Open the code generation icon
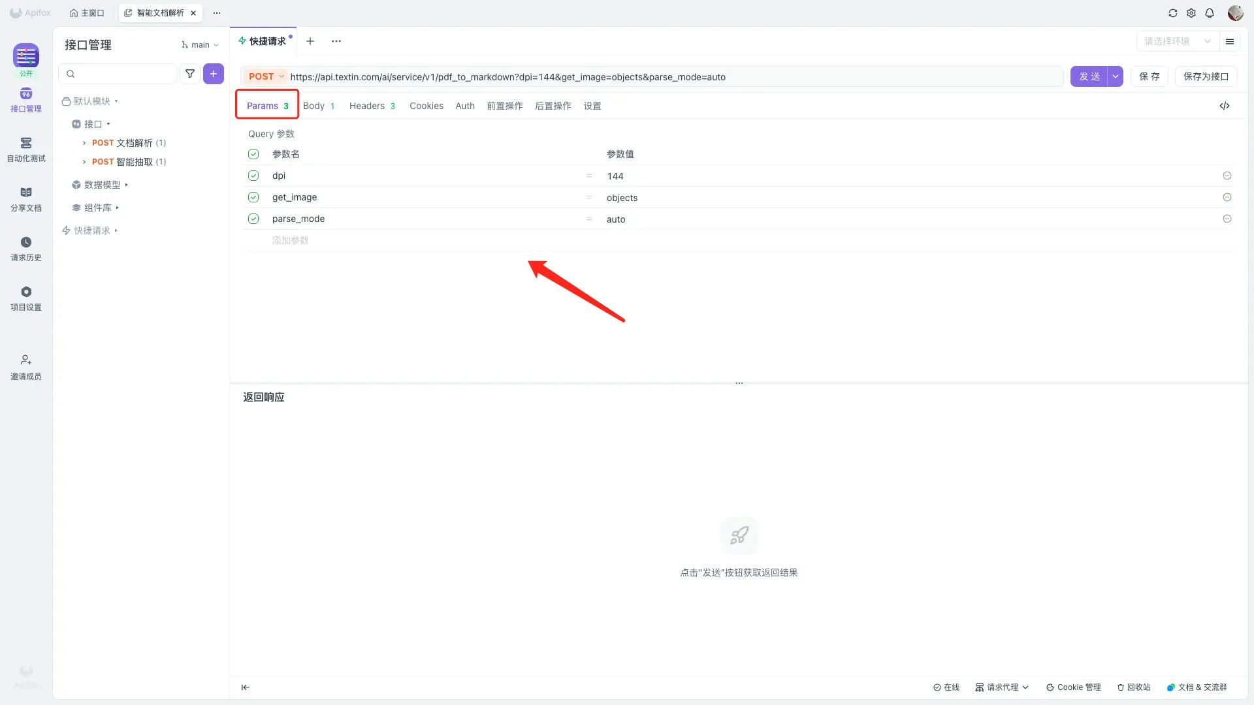The width and height of the screenshot is (1254, 705). 1225,106
